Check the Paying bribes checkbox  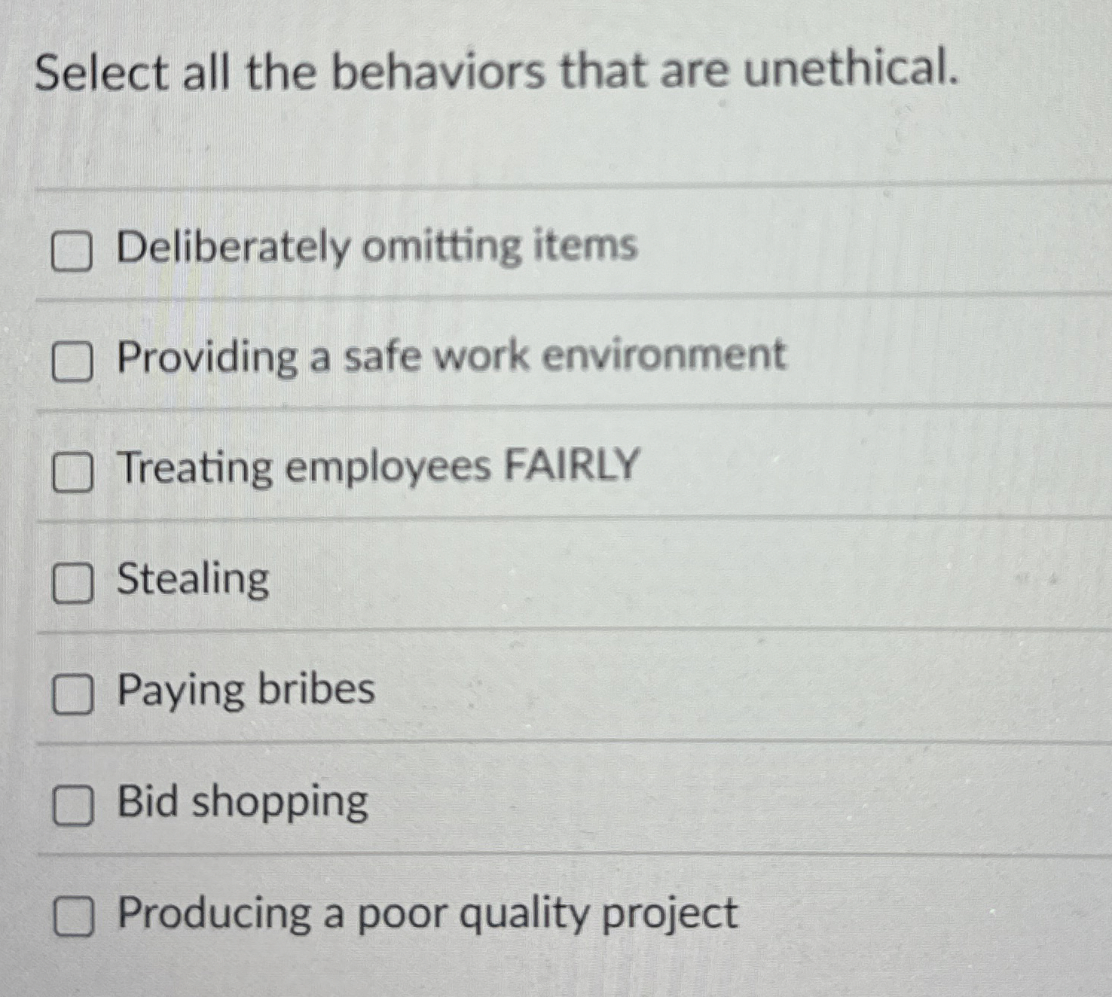(x=72, y=693)
